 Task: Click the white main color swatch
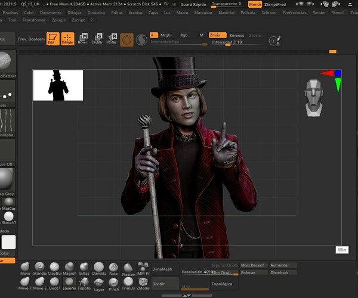click(9, 242)
